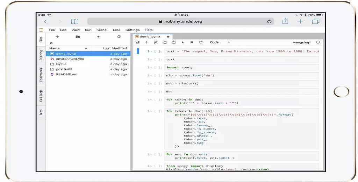The width and height of the screenshot is (358, 182).
Task: Open the Commands sidebar tab
Action: point(41,75)
